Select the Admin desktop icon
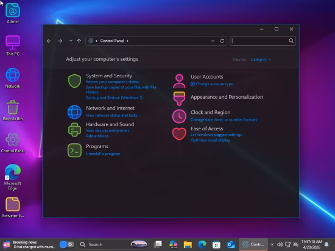Viewport: 335px width, 251px height. point(13,13)
